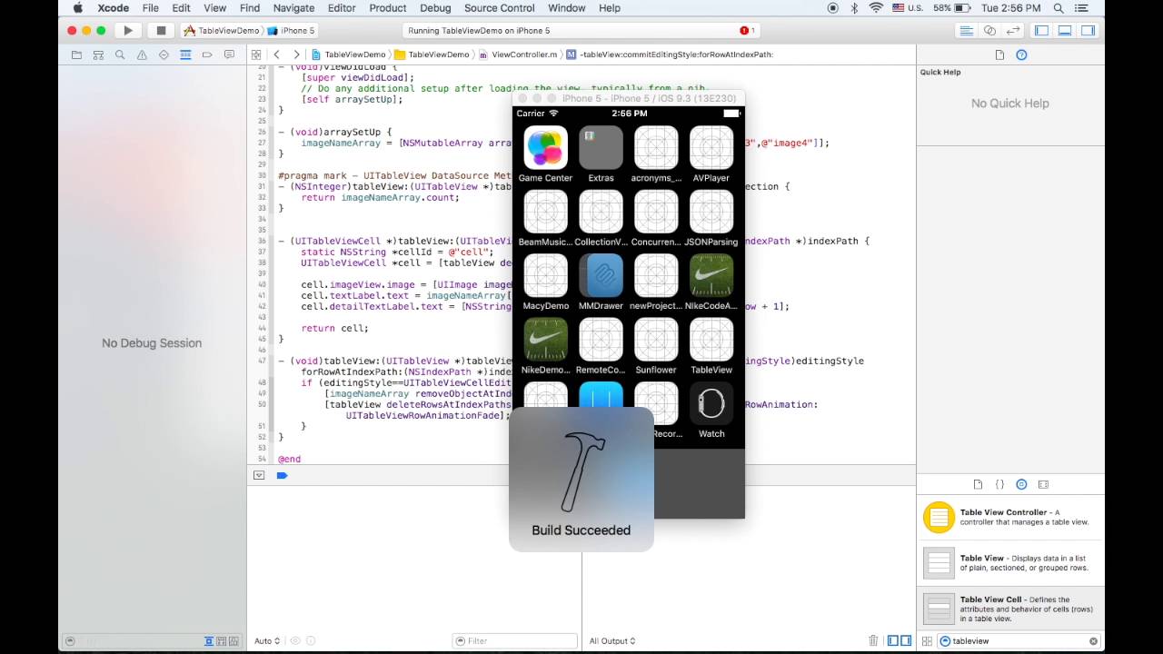Open the Symbol navigator
This screenshot has width=1163, height=654.
(x=98, y=54)
